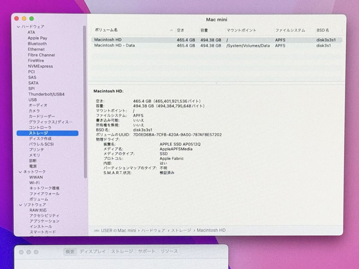Select ネットワーク環境 in the sidebar
This screenshot has height=269, width=359.
point(44,188)
